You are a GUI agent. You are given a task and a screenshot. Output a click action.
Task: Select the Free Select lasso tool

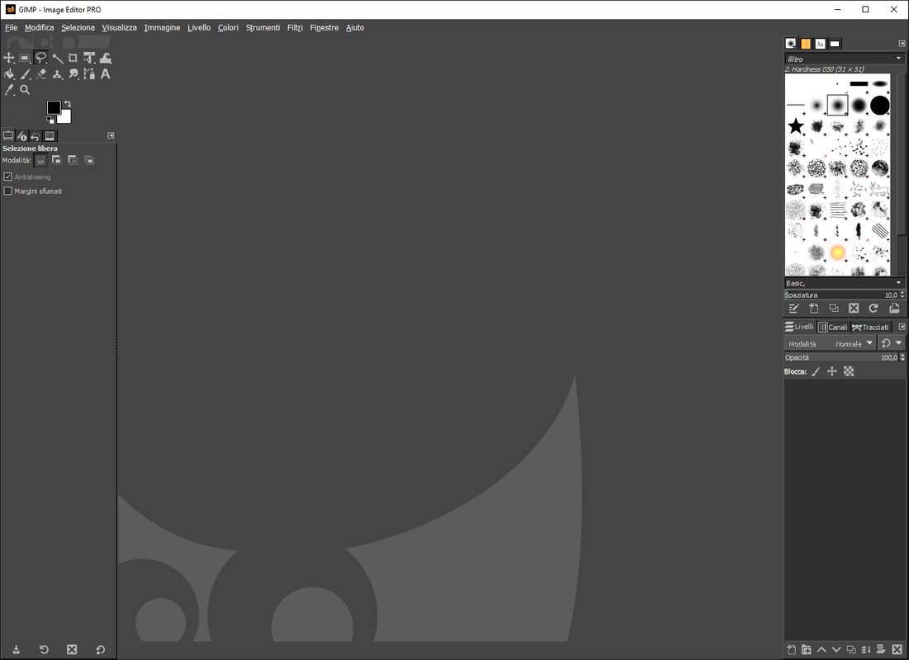(x=40, y=58)
